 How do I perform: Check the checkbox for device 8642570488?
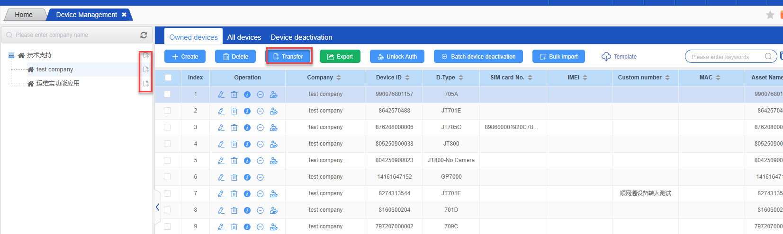[x=167, y=111]
